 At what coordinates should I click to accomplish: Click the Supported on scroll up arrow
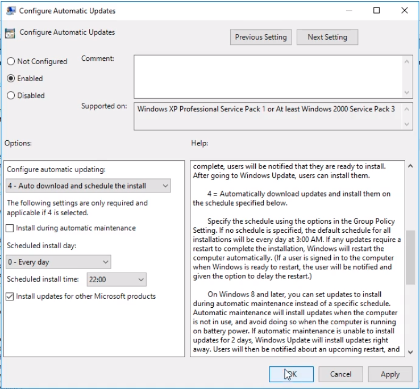coord(406,109)
